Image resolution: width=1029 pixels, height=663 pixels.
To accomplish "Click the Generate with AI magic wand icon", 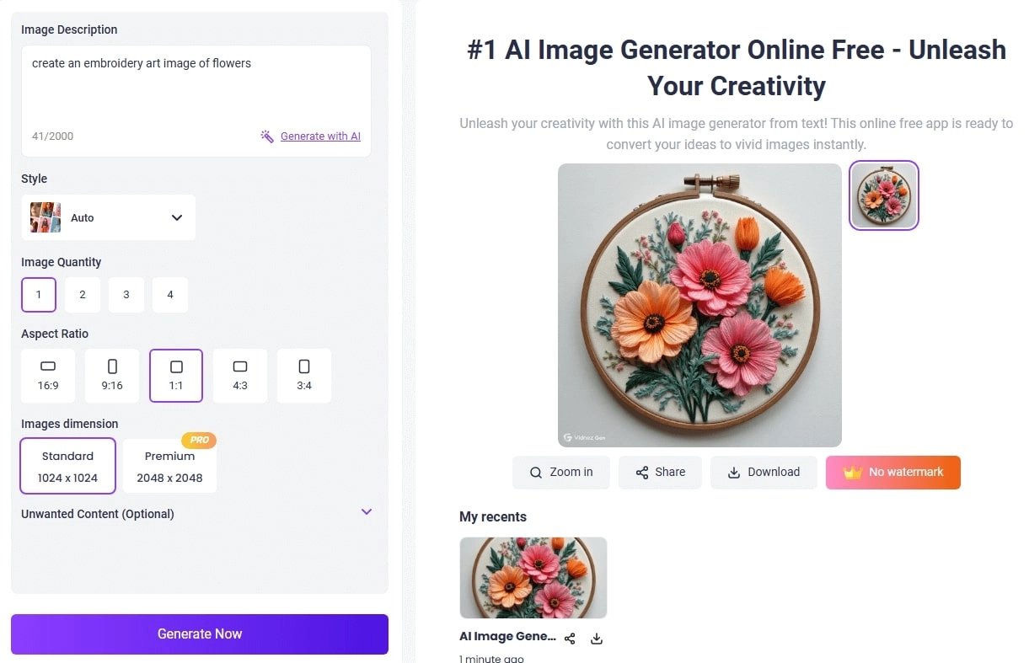I will [266, 136].
